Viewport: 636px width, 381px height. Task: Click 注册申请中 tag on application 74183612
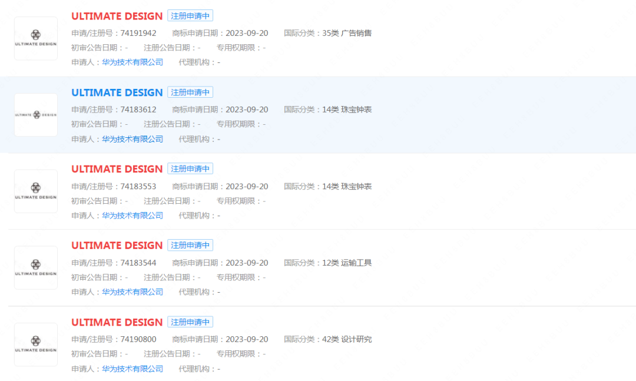pos(190,92)
